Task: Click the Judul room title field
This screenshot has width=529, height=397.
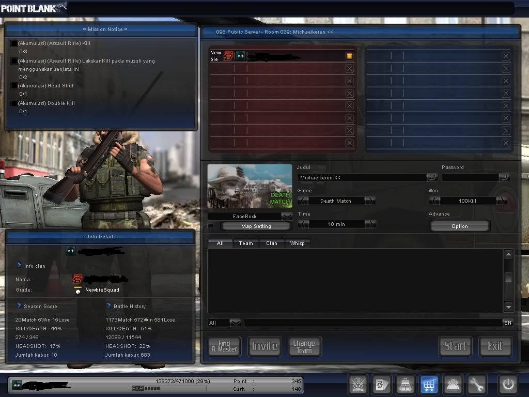Action: click(x=362, y=178)
